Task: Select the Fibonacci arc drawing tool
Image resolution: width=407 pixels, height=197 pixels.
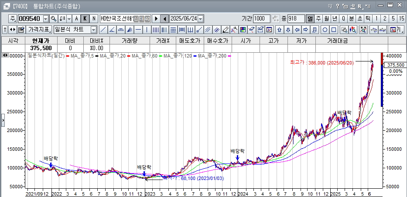Action: tap(121, 30)
